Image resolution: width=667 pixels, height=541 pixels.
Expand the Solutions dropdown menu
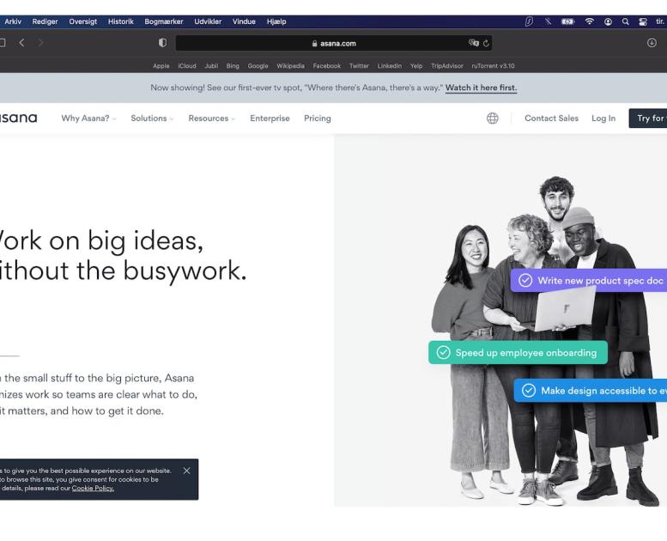152,119
